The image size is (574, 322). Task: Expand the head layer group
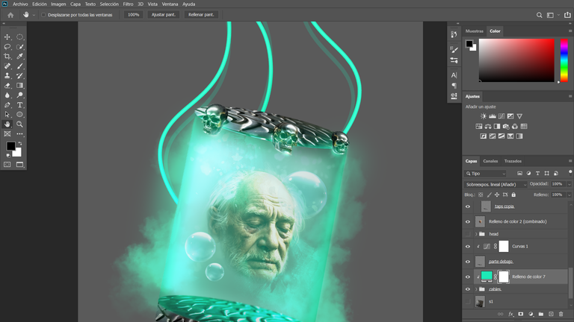[x=476, y=234]
